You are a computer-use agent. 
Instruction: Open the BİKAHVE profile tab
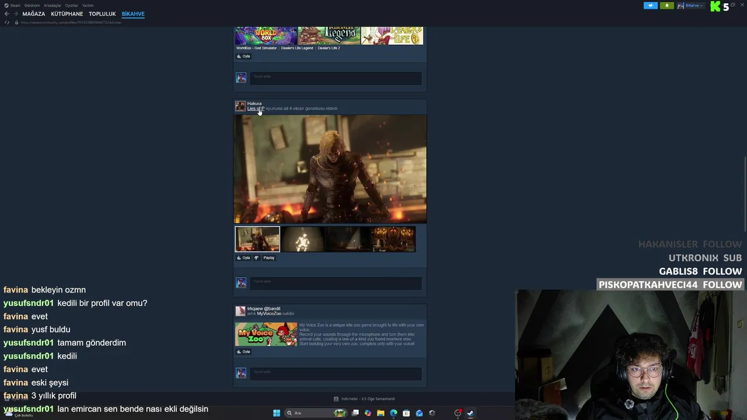[x=133, y=14]
